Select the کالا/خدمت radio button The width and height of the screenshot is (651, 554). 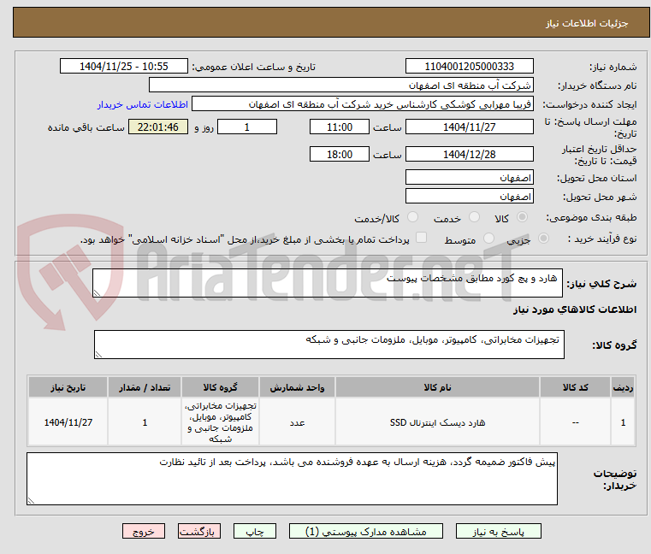[412, 217]
